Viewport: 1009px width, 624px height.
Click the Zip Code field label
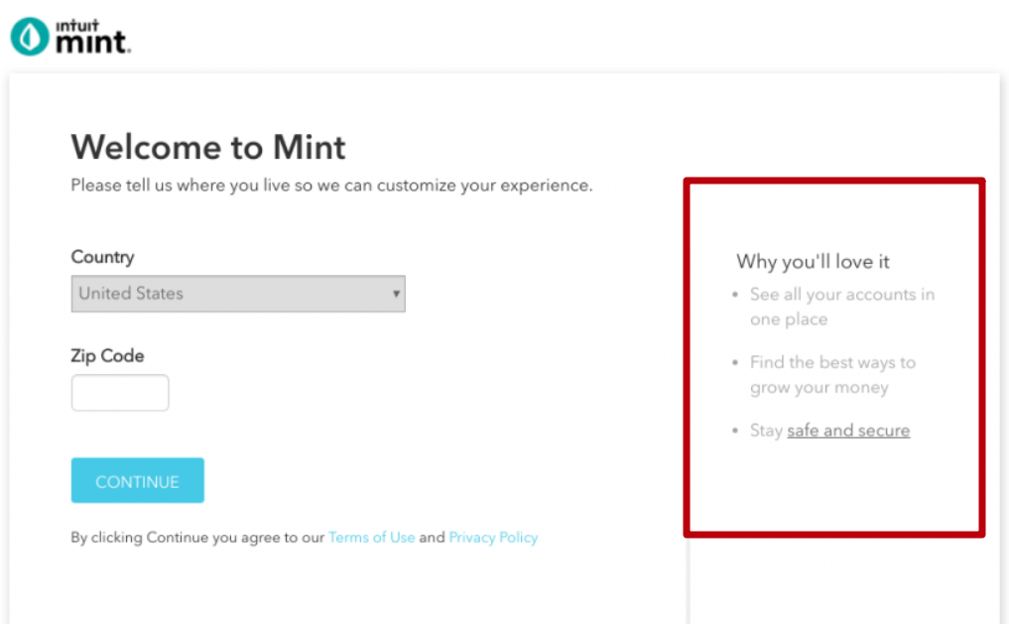click(x=107, y=356)
